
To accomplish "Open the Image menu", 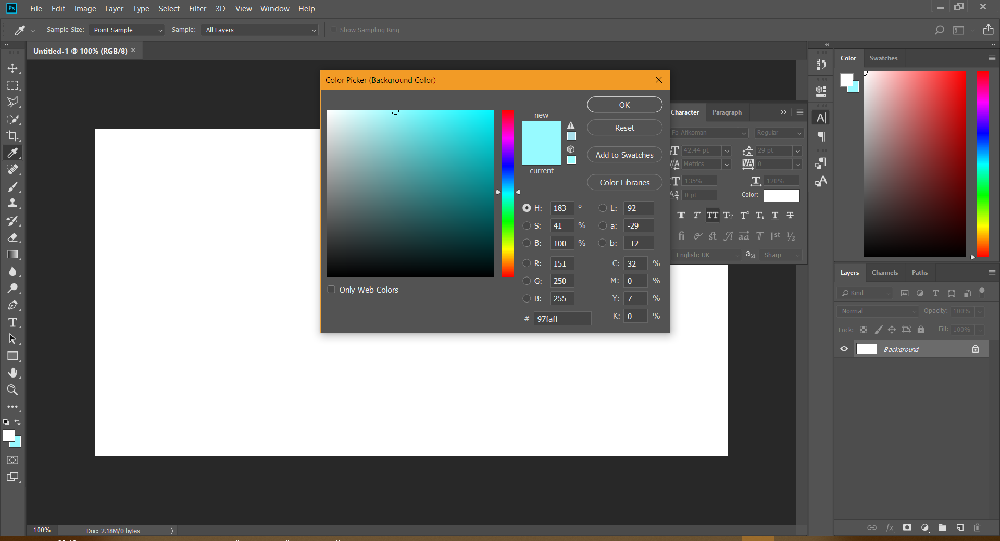I will (x=85, y=9).
